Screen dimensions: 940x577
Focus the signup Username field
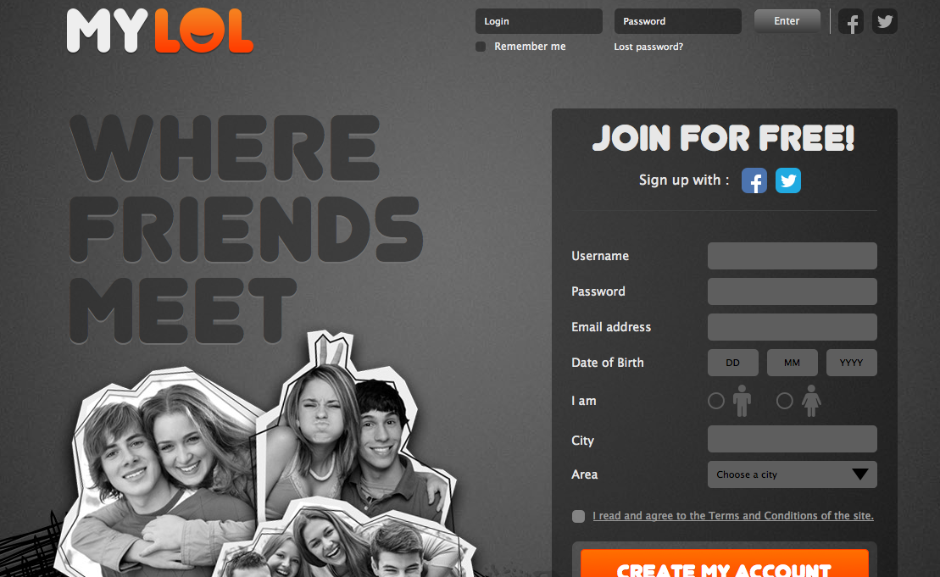(792, 256)
